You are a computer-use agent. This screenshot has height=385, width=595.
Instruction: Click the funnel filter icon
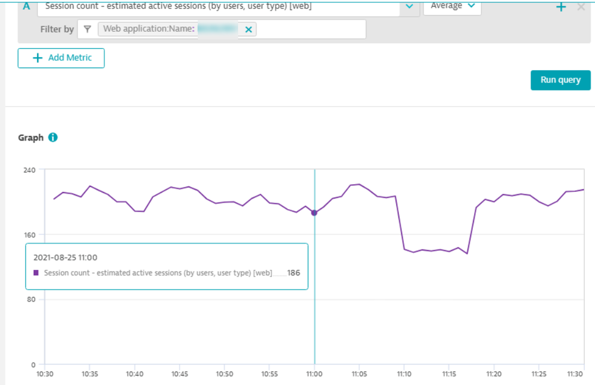pos(88,29)
